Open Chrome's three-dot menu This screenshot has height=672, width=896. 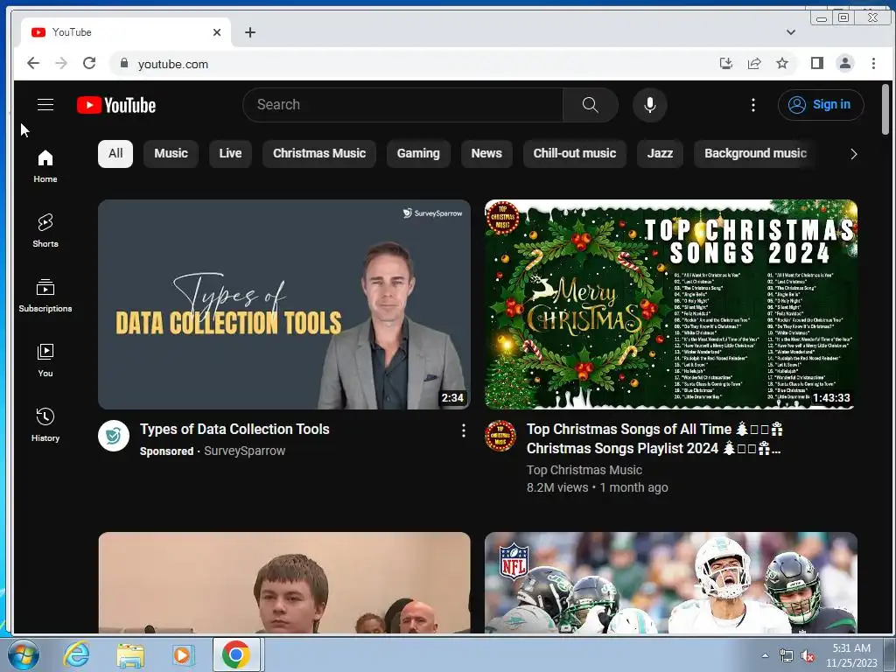coord(873,63)
